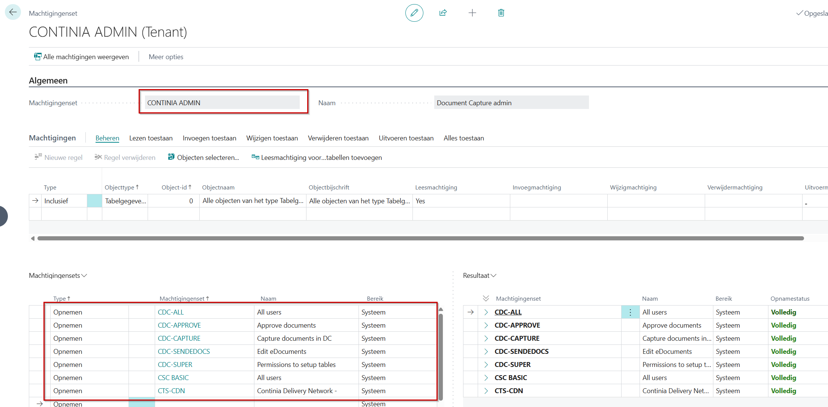
Task: Expand CDC-APPROVE row in Resultaat
Action: coord(486,325)
